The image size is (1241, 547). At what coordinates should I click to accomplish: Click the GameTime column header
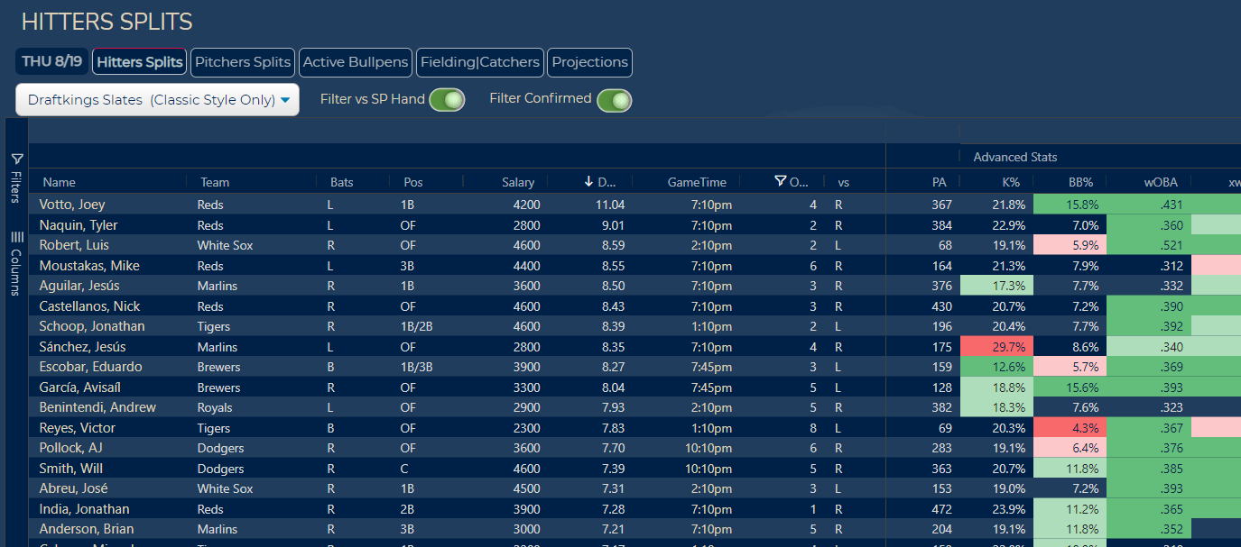pyautogui.click(x=696, y=182)
